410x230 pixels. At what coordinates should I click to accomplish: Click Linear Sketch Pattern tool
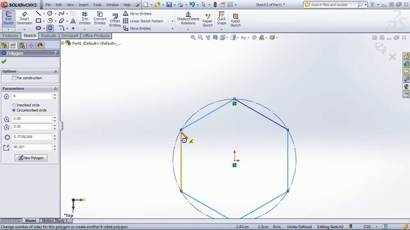click(x=143, y=21)
